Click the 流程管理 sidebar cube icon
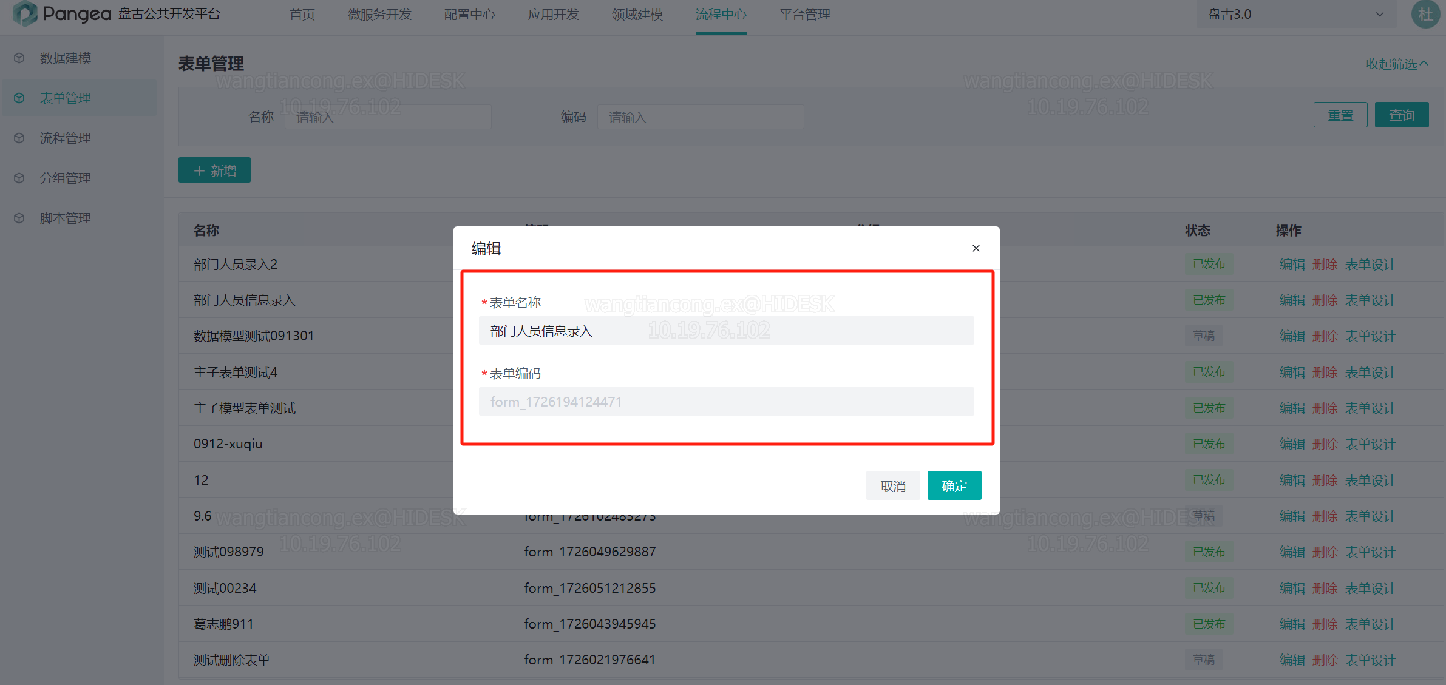 [19, 138]
